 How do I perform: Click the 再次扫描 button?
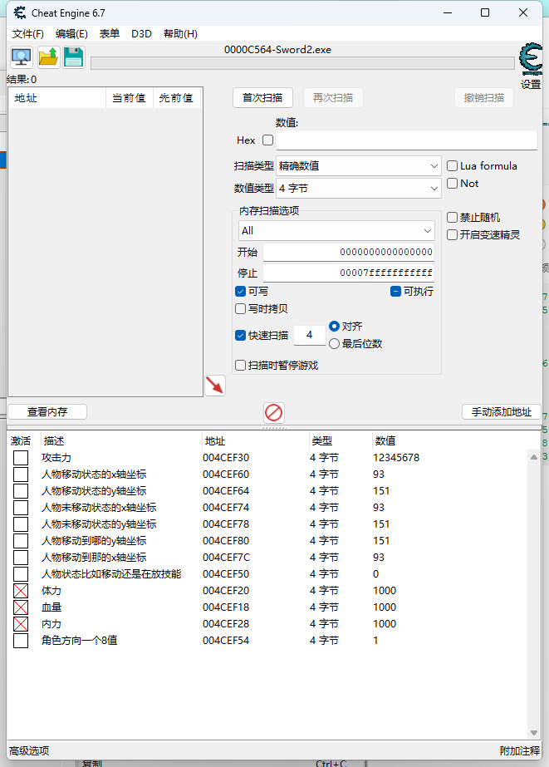[x=333, y=98]
